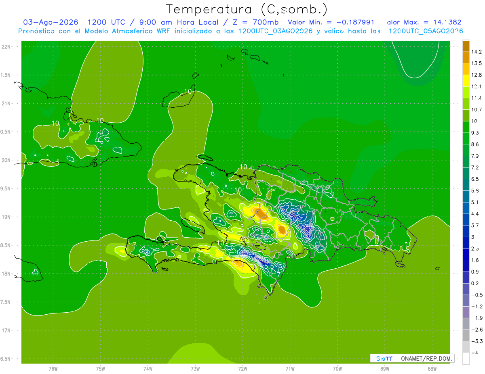Click the '3.7' value on the color scale

[475, 226]
